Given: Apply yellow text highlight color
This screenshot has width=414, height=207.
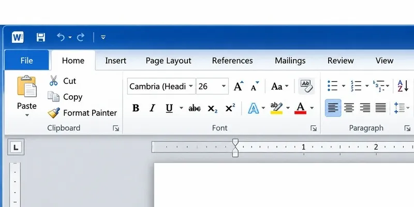Looking at the screenshot, I should point(276,108).
